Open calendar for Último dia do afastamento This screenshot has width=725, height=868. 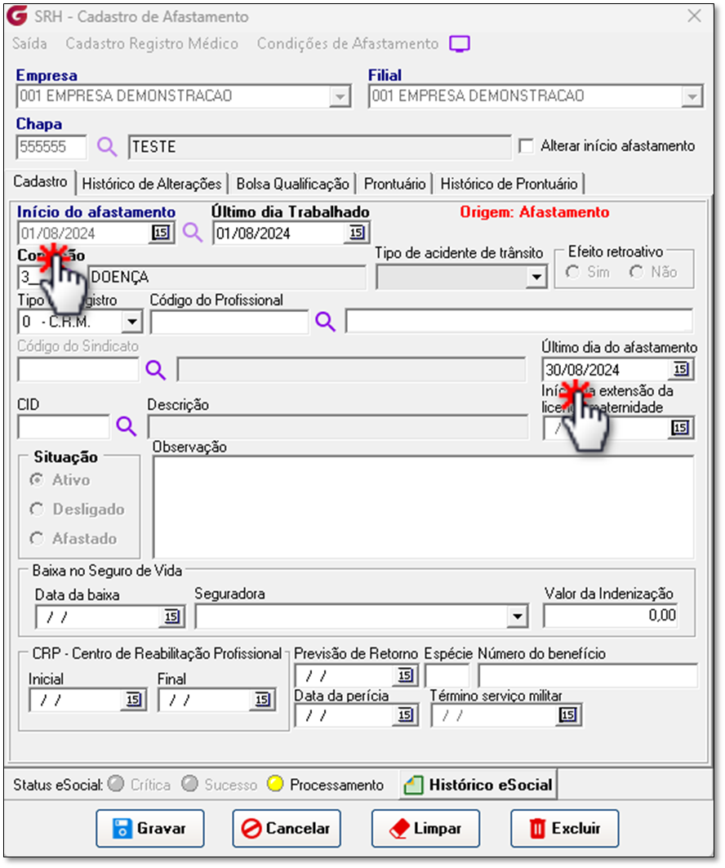click(x=681, y=369)
